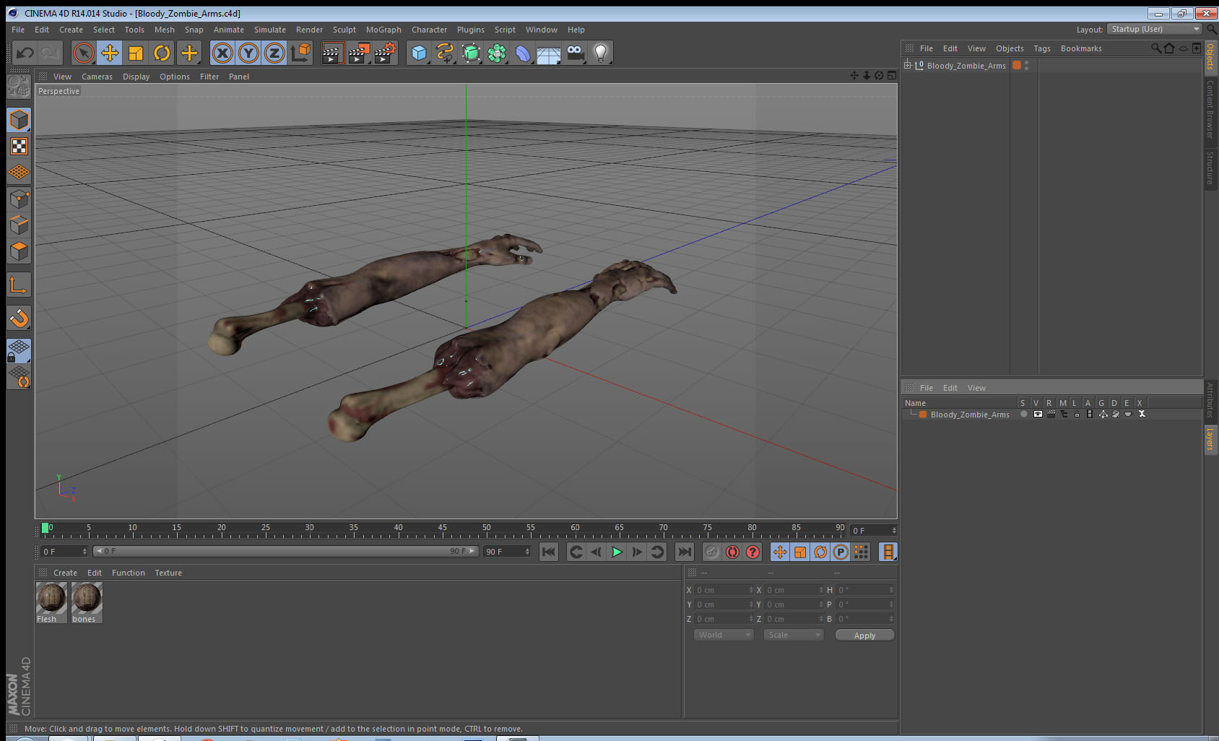Screen dimensions: 1219x741
Task: Enable Polygons mode in left toolbar
Action: point(19,251)
